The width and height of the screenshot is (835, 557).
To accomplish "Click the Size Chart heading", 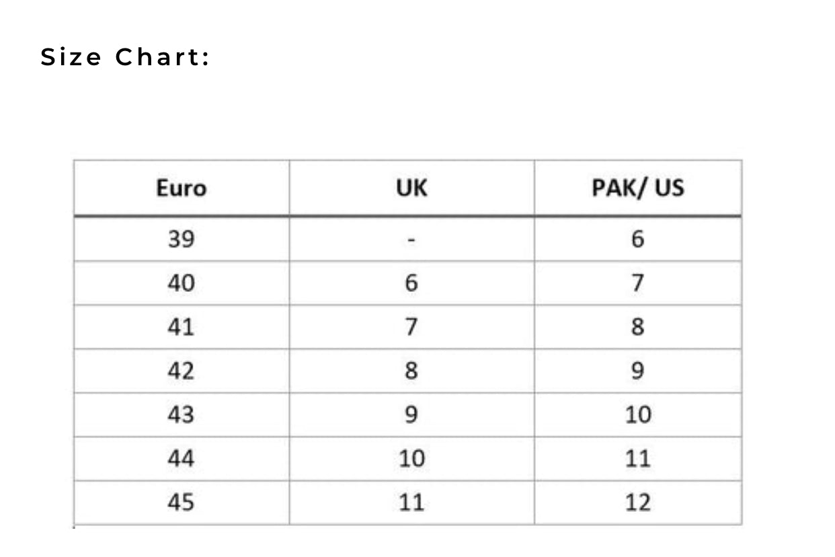I will 125,57.
